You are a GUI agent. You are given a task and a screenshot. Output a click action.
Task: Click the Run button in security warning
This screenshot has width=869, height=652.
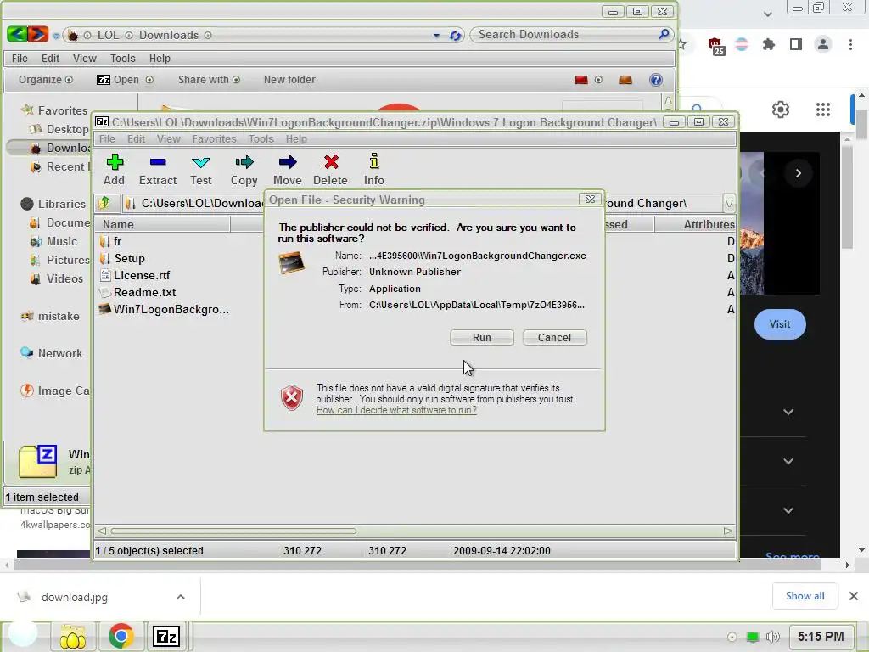pyautogui.click(x=482, y=338)
